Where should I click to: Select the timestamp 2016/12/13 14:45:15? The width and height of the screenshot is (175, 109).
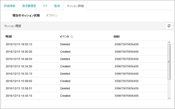pyautogui.click(x=19, y=96)
